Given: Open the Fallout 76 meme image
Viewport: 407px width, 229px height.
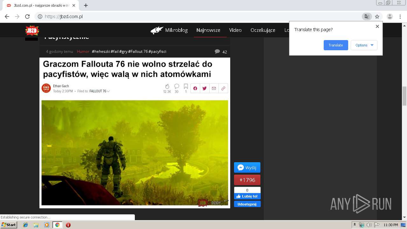Looking at the screenshot, I should tap(135, 133).
